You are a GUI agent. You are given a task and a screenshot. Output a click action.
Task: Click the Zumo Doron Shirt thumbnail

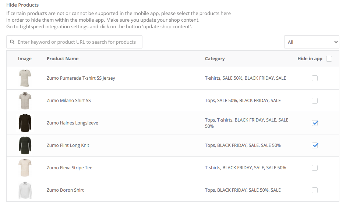pyautogui.click(x=25, y=190)
